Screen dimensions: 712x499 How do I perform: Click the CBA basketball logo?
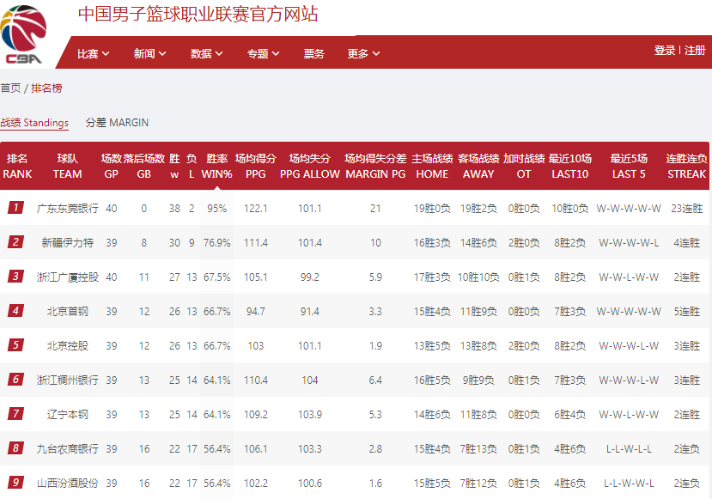click(23, 34)
